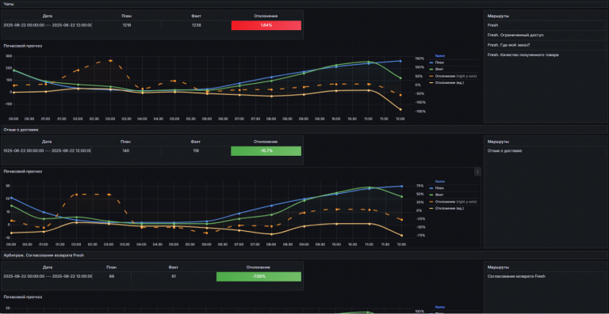The height and width of the screenshot is (314, 609).
Task: Select Согласование возврата Fresh route row
Action: [x=546, y=277]
